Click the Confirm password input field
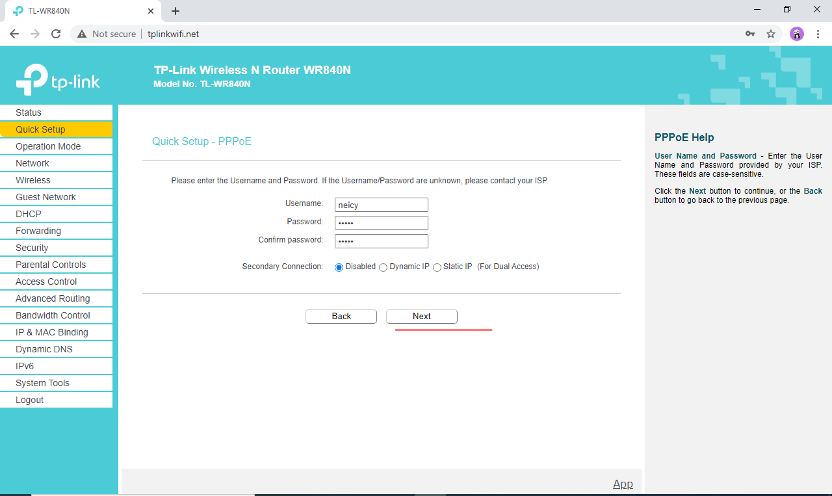The image size is (832, 496). pos(382,241)
